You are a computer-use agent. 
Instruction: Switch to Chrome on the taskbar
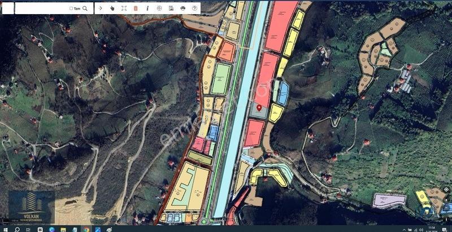point(86,229)
